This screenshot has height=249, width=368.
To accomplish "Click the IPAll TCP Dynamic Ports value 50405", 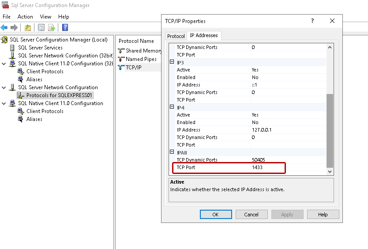I will click(x=259, y=160).
